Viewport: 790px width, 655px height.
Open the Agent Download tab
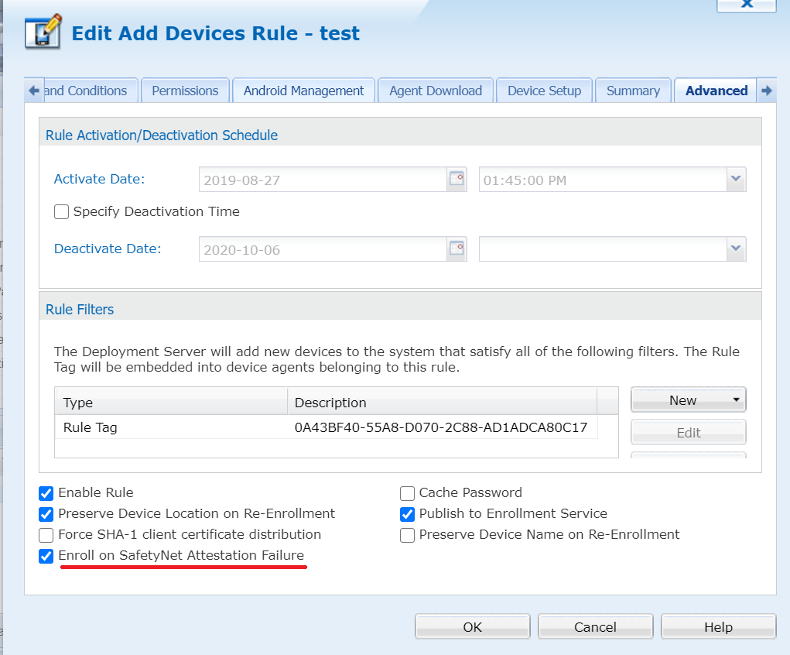coord(436,91)
